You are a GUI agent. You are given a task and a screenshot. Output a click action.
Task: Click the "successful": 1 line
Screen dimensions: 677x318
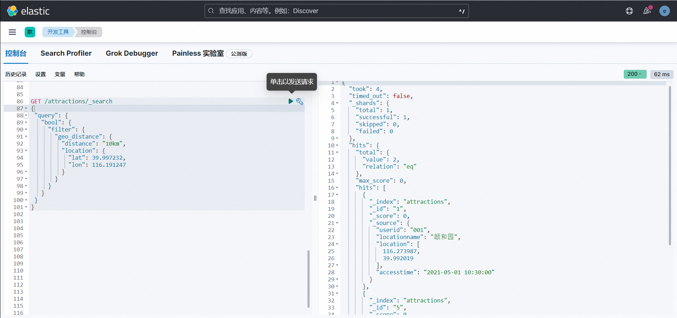[x=383, y=117]
